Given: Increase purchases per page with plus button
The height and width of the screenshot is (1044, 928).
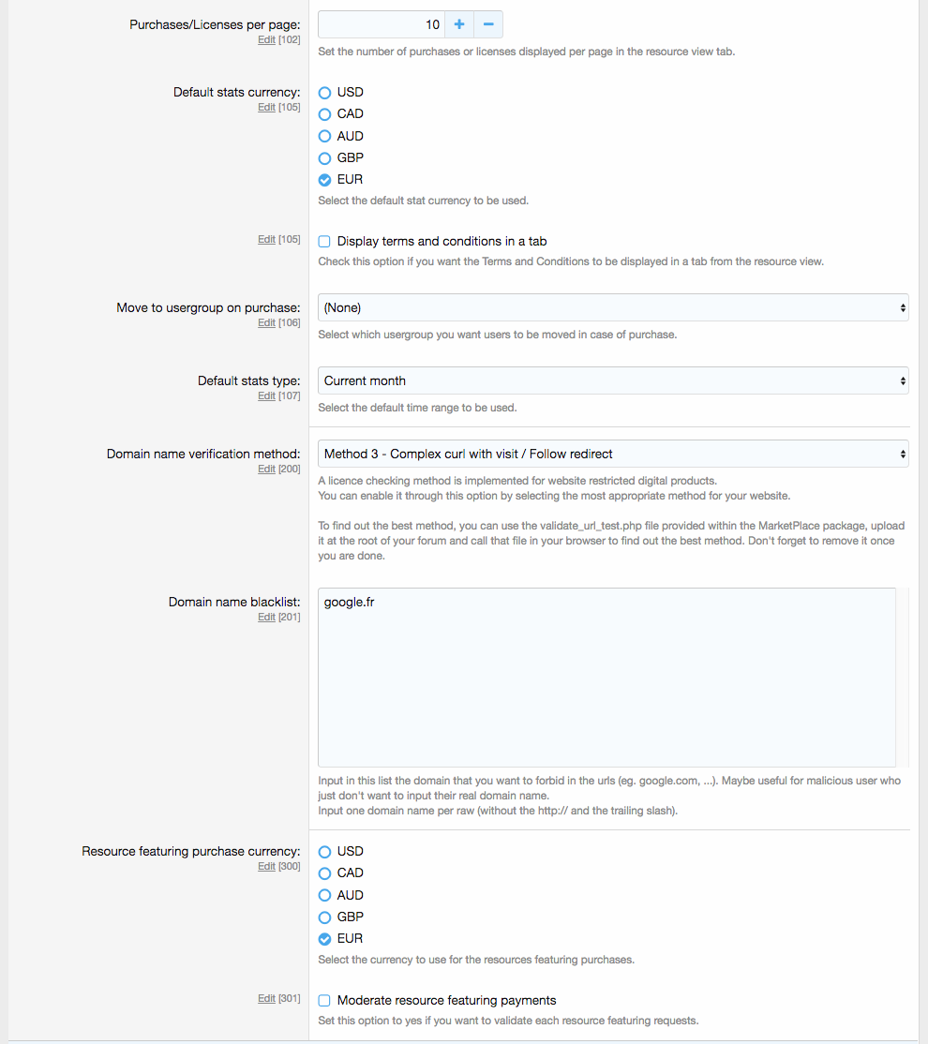Looking at the screenshot, I should (x=459, y=24).
